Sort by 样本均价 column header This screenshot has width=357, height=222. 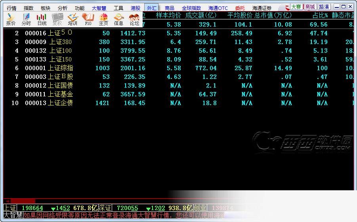(168, 15)
